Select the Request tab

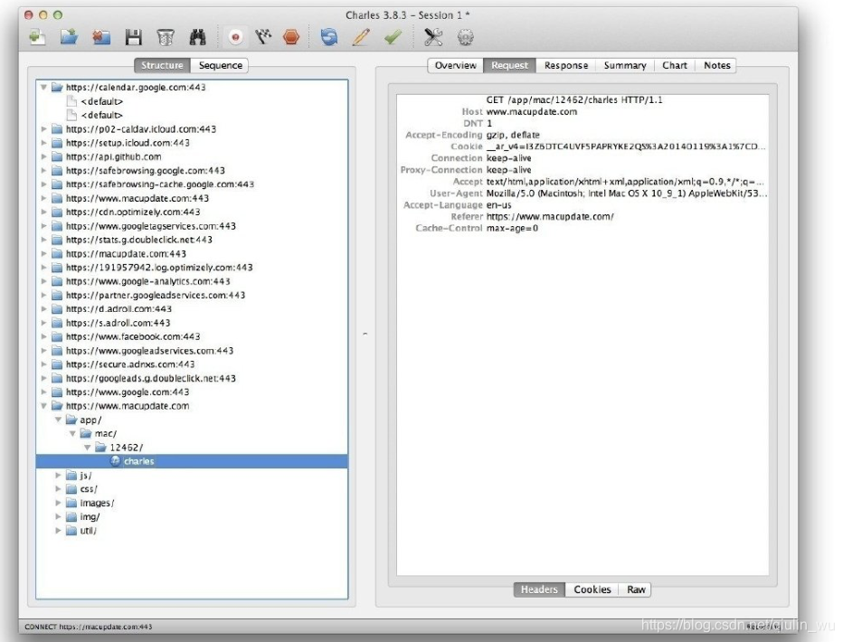click(509, 65)
